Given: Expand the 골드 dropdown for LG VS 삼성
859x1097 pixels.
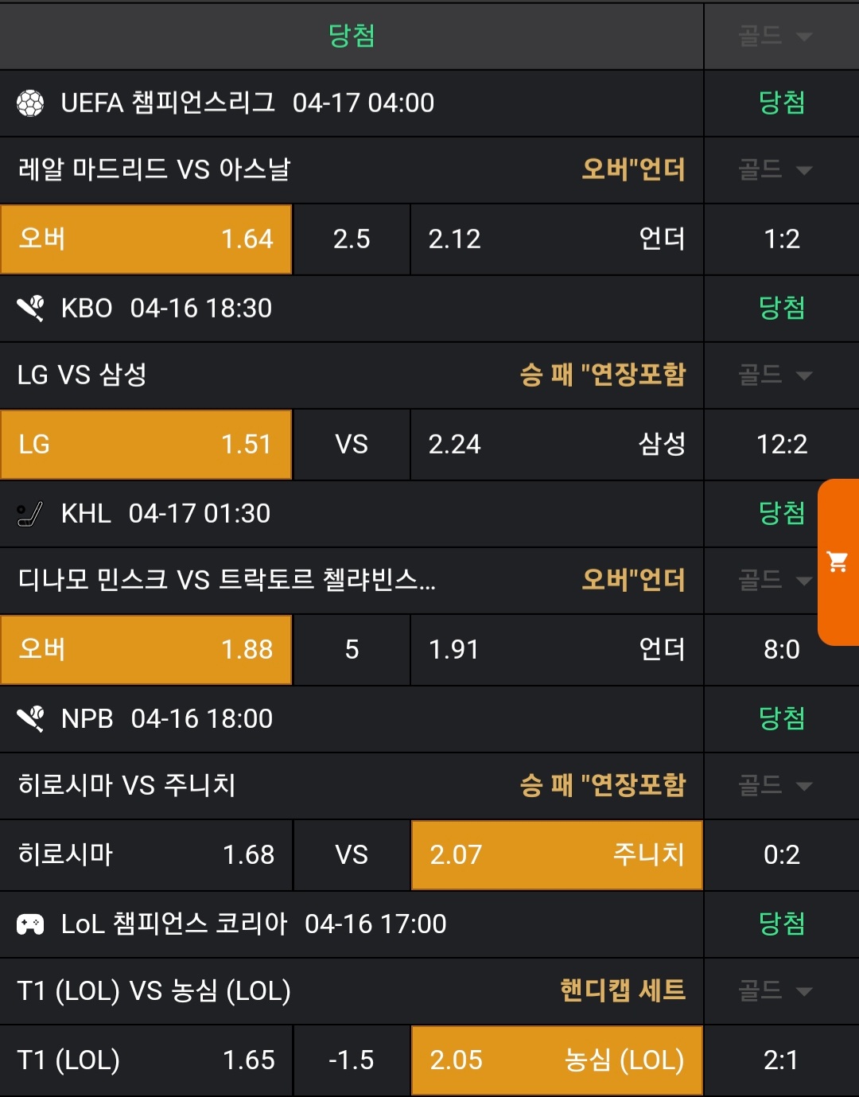Looking at the screenshot, I should pyautogui.click(x=775, y=375).
